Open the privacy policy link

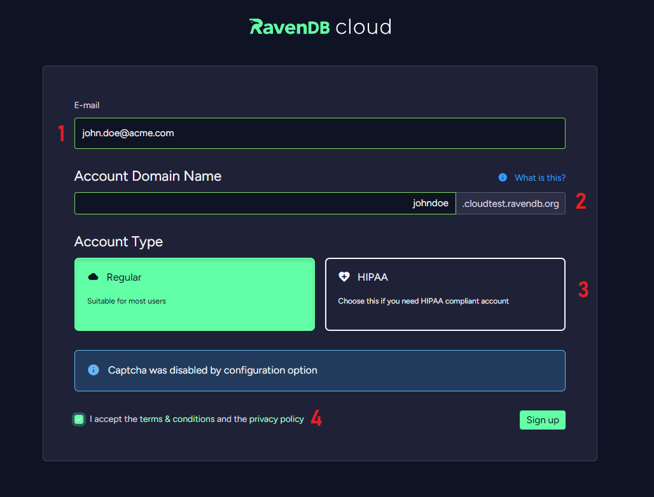tap(276, 419)
